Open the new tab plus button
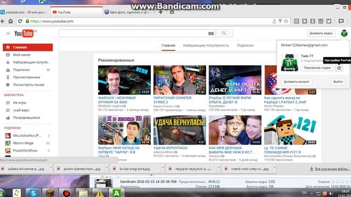 (161, 12)
